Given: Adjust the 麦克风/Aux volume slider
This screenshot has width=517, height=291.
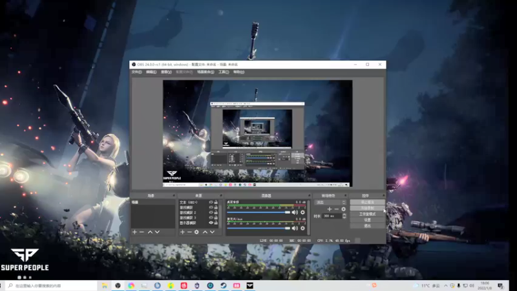Looking at the screenshot, I should tap(258, 228).
